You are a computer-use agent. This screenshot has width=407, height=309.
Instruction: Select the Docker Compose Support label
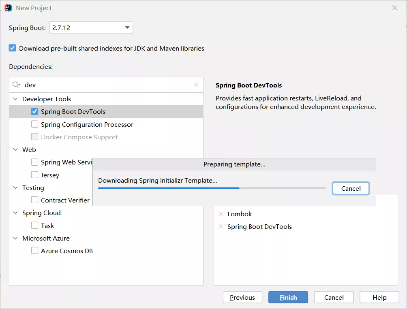coord(79,137)
